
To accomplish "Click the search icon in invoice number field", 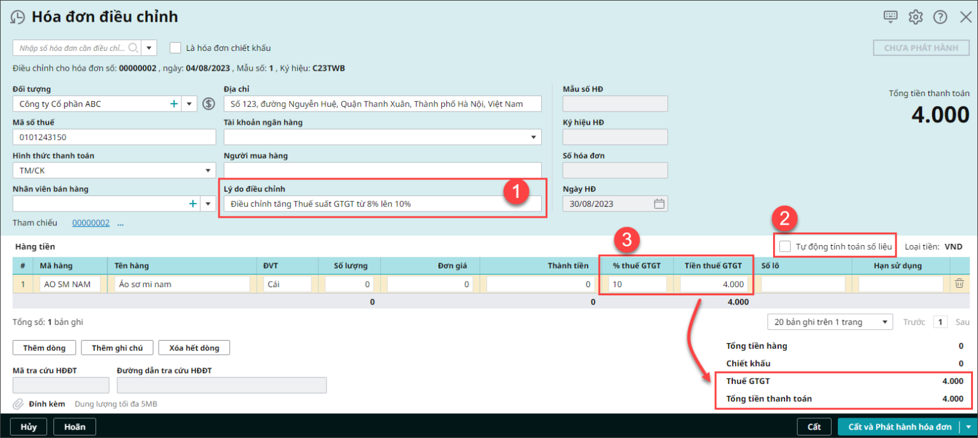I will click(x=133, y=48).
